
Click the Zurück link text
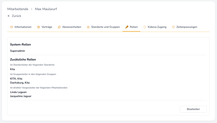[17, 16]
